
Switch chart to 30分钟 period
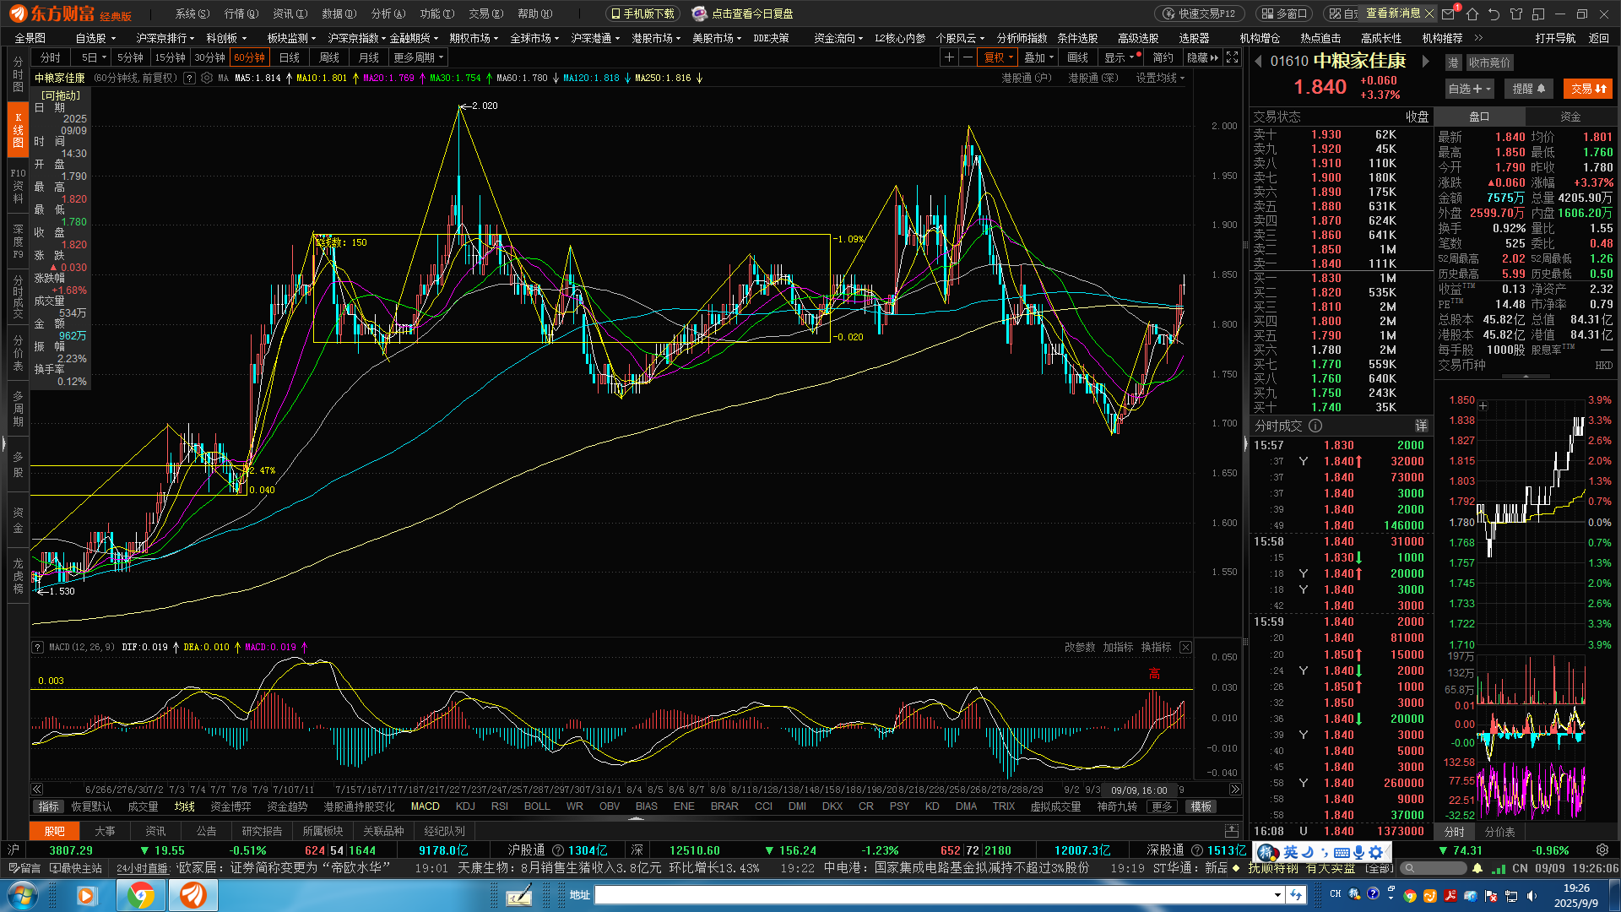coord(209,57)
